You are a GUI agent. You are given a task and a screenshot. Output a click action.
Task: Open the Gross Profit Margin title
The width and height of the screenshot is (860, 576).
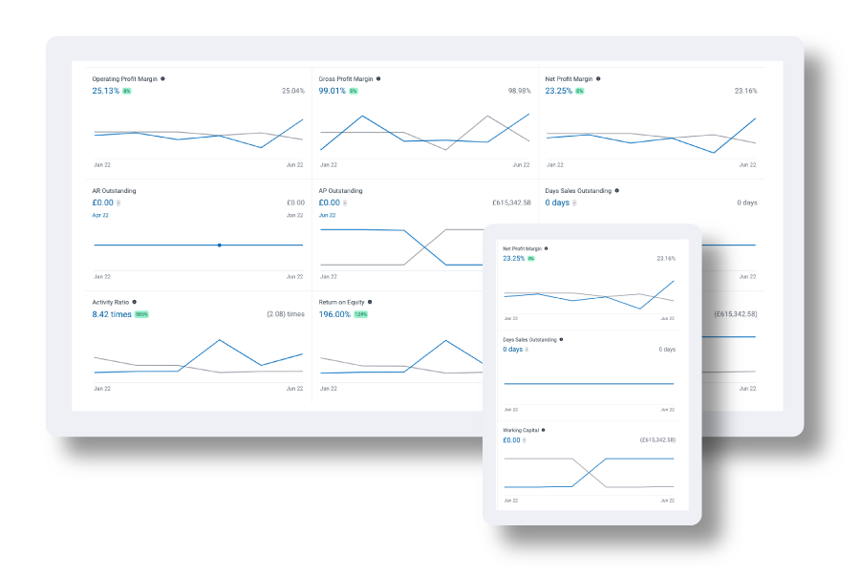pos(346,79)
